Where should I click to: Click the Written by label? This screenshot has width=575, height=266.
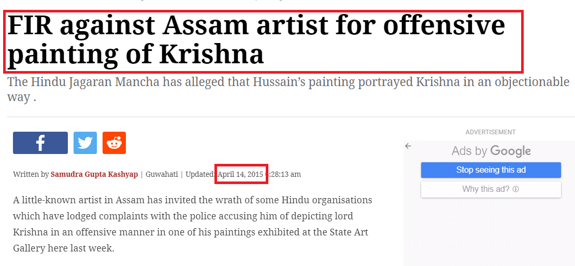click(x=31, y=174)
